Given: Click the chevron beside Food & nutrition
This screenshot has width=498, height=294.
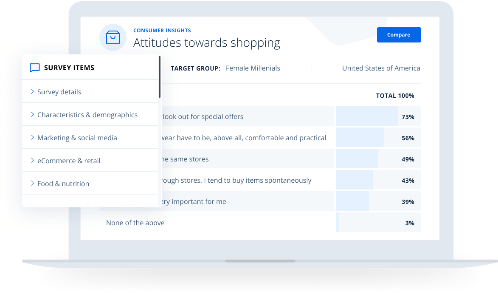Looking at the screenshot, I should (x=33, y=183).
